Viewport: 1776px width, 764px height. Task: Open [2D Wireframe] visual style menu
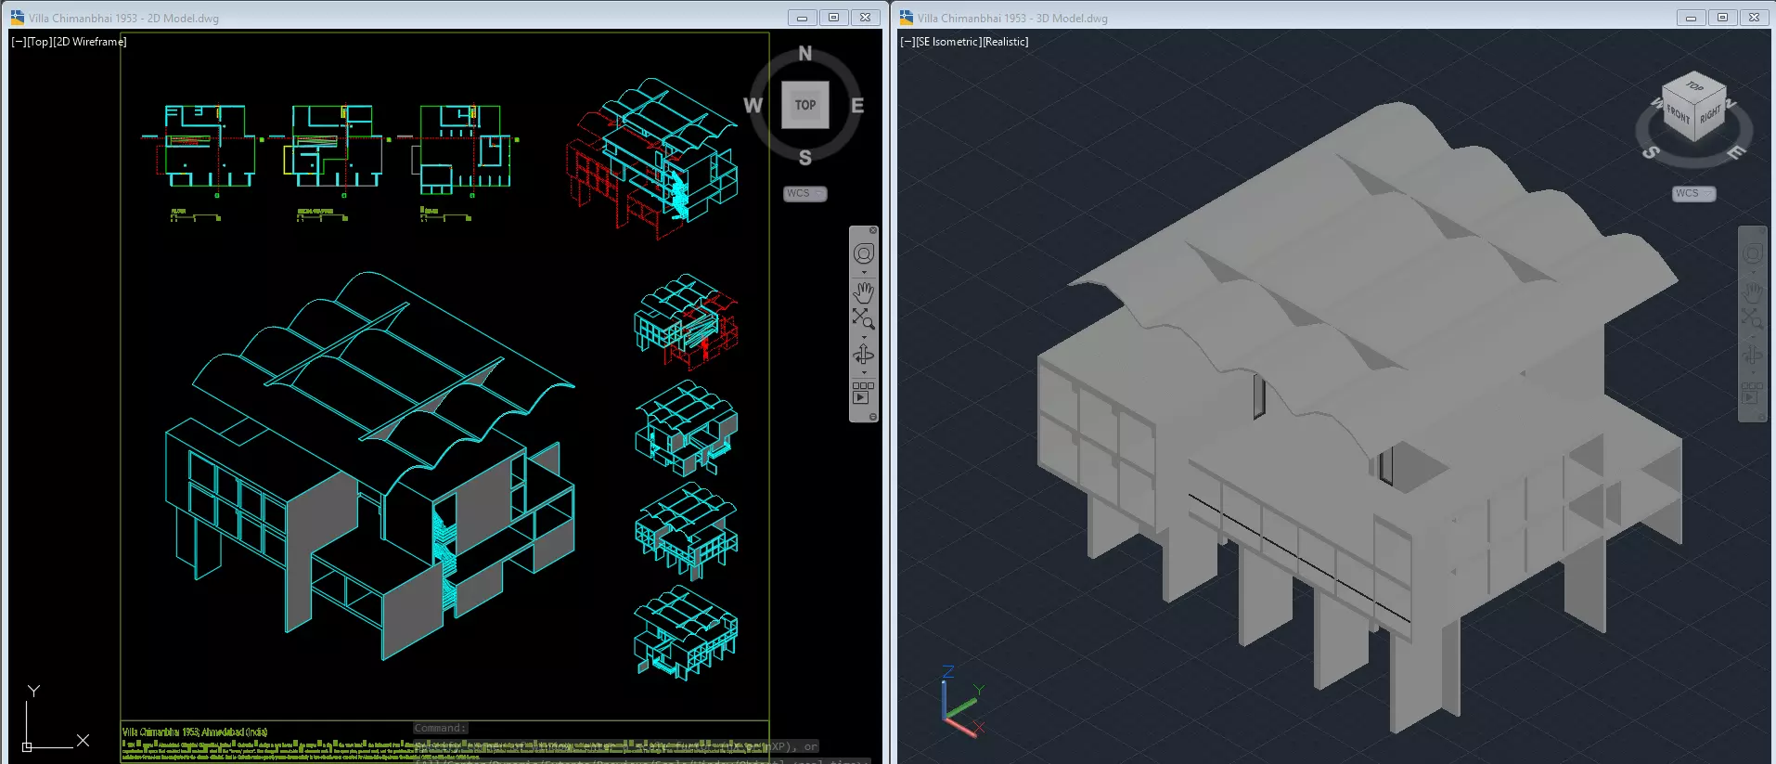coord(90,42)
